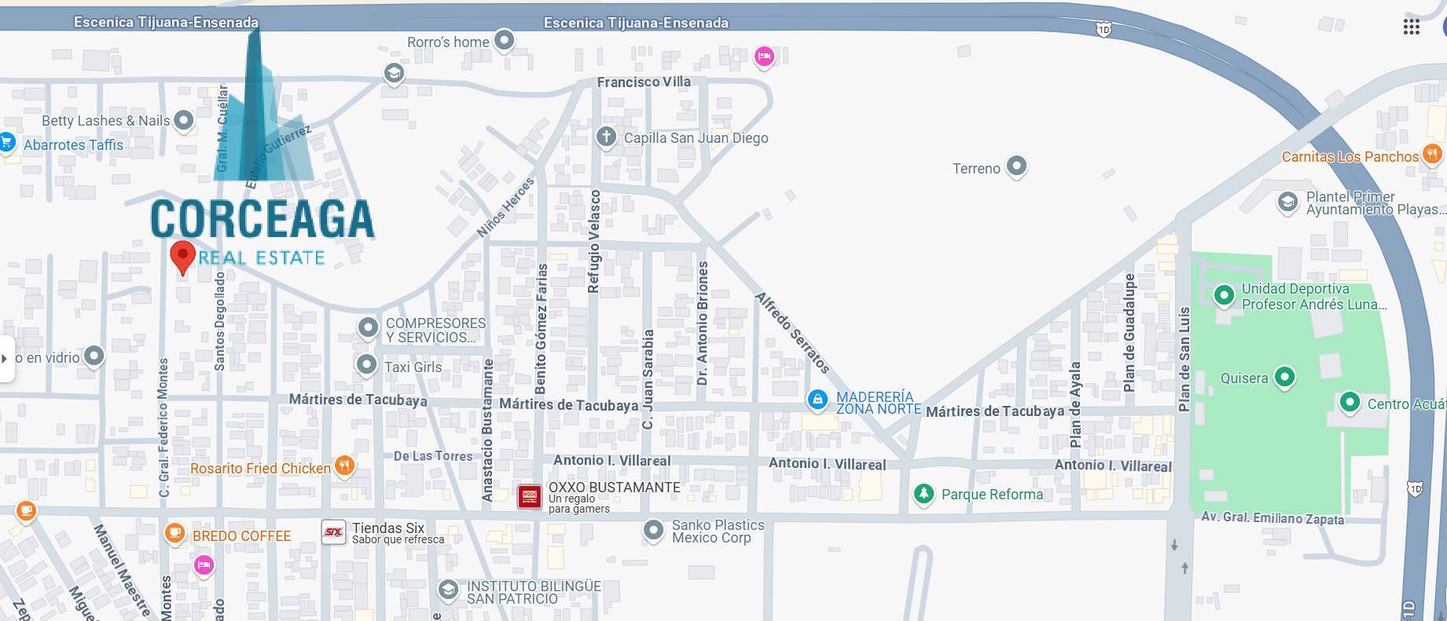Click the pin beside 'o en vidrio'
The image size is (1447, 621).
tap(94, 356)
